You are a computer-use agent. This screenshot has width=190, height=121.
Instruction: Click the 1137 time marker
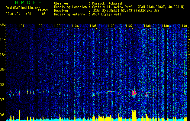coord(129,26)
